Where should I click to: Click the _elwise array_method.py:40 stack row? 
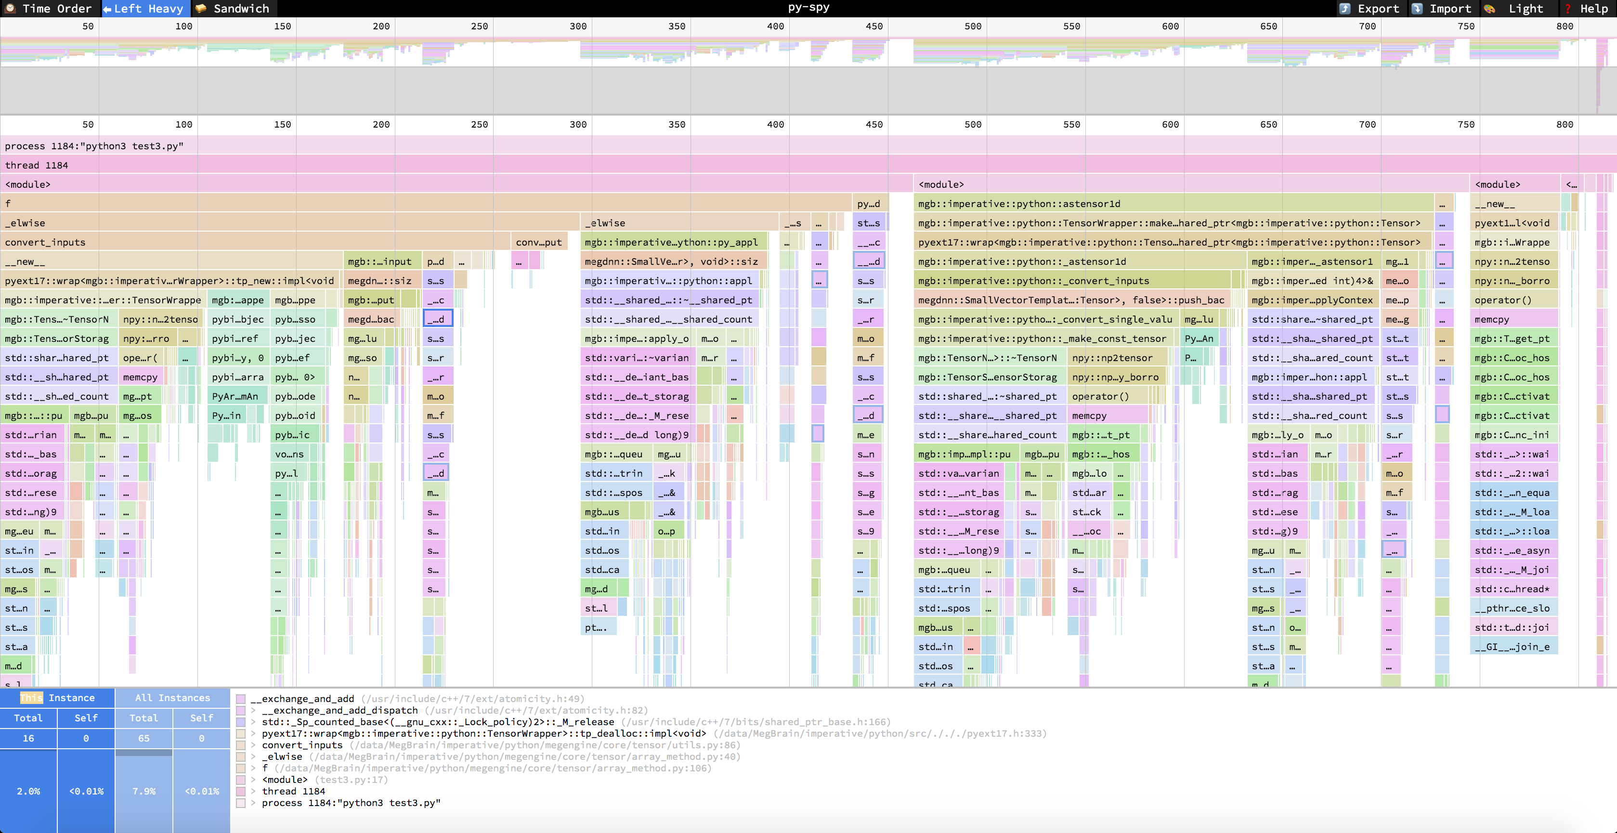coord(501,756)
